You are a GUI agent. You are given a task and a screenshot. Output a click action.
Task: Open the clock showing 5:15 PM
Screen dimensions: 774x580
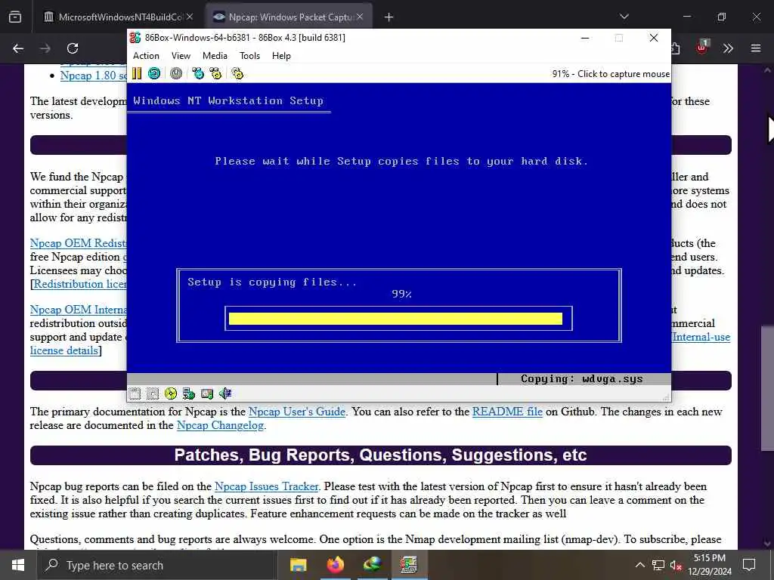709,565
